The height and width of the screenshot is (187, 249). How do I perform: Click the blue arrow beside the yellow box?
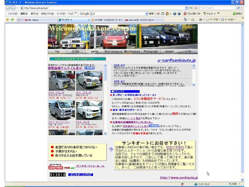click(x=110, y=149)
